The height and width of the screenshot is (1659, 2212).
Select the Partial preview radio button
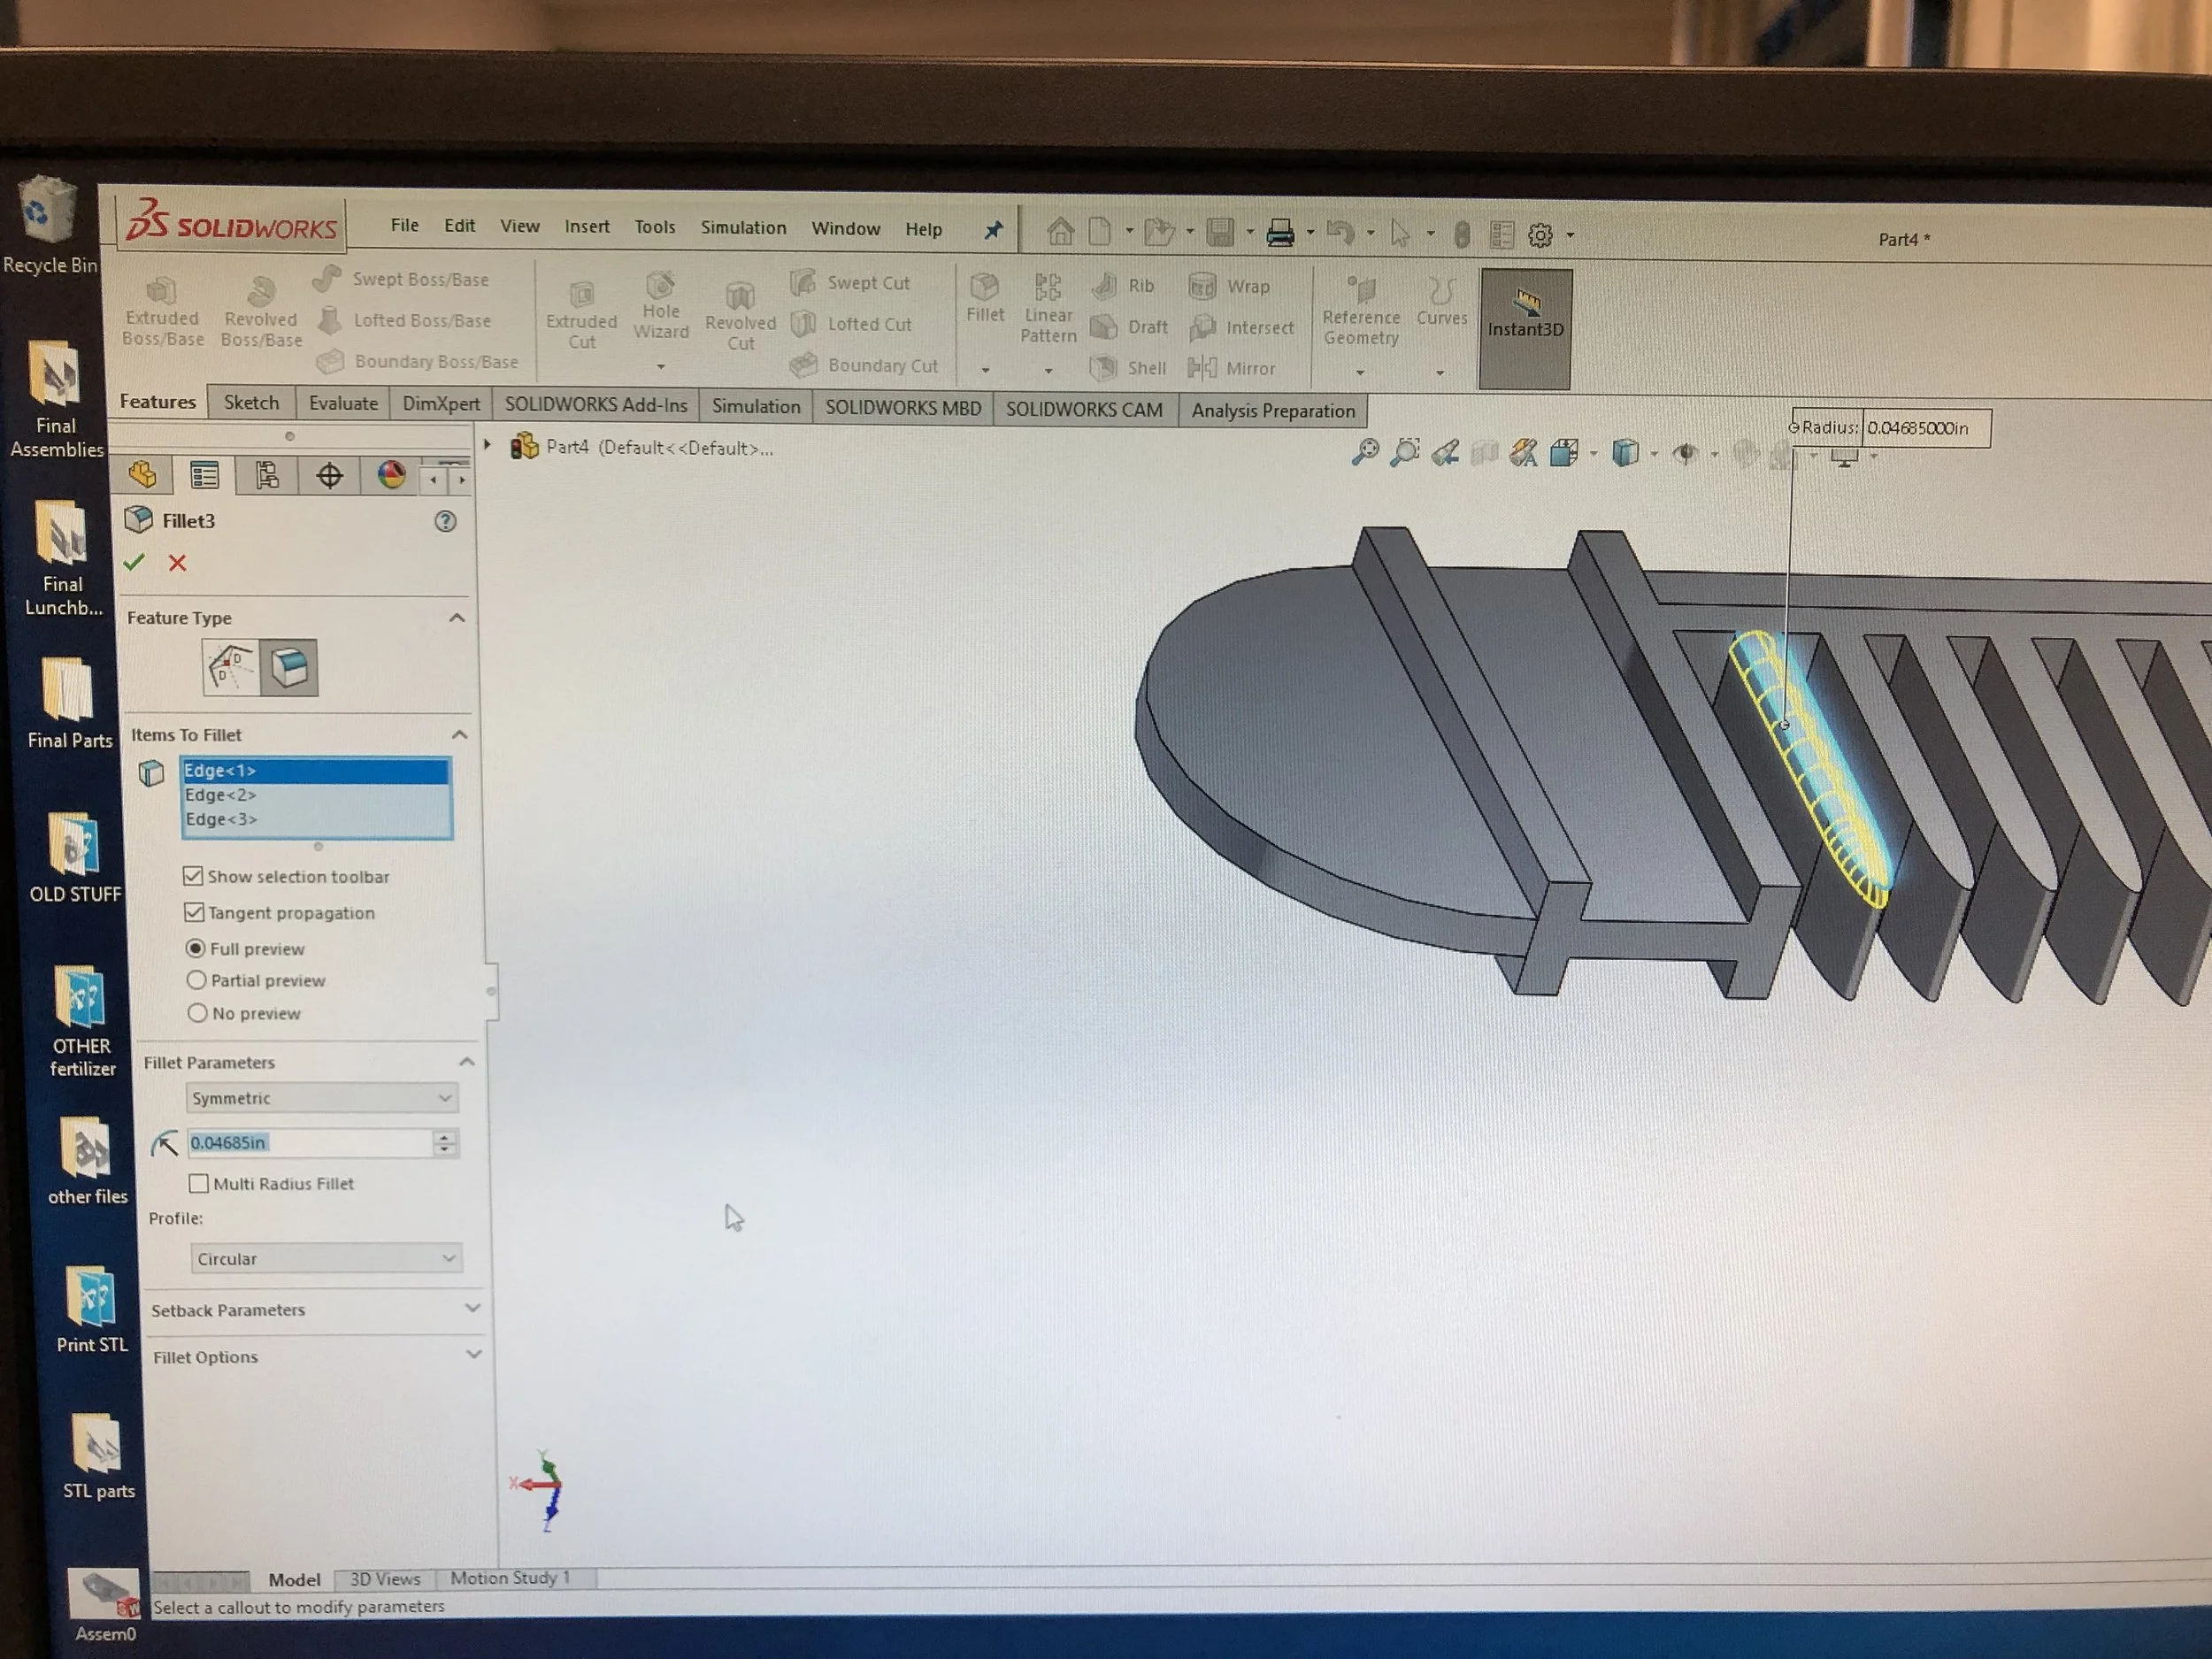pos(197,980)
